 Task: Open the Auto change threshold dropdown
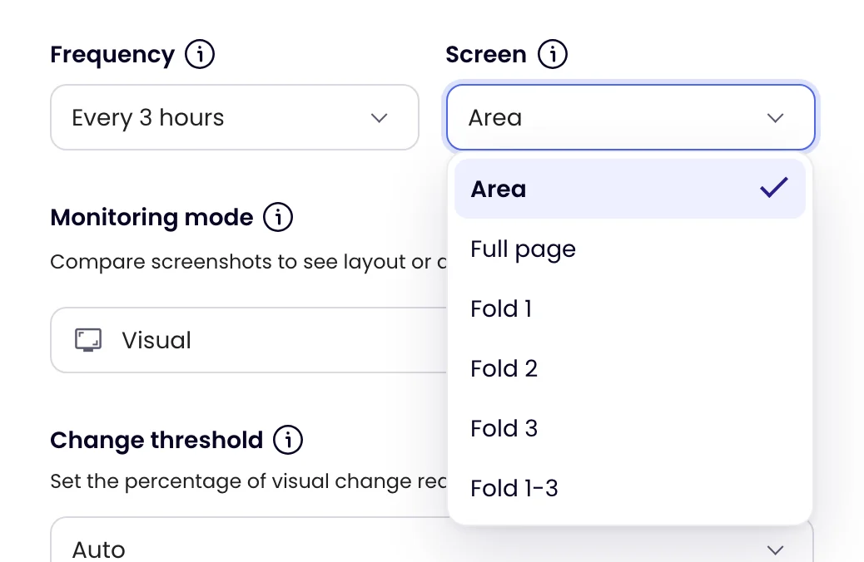(431, 540)
